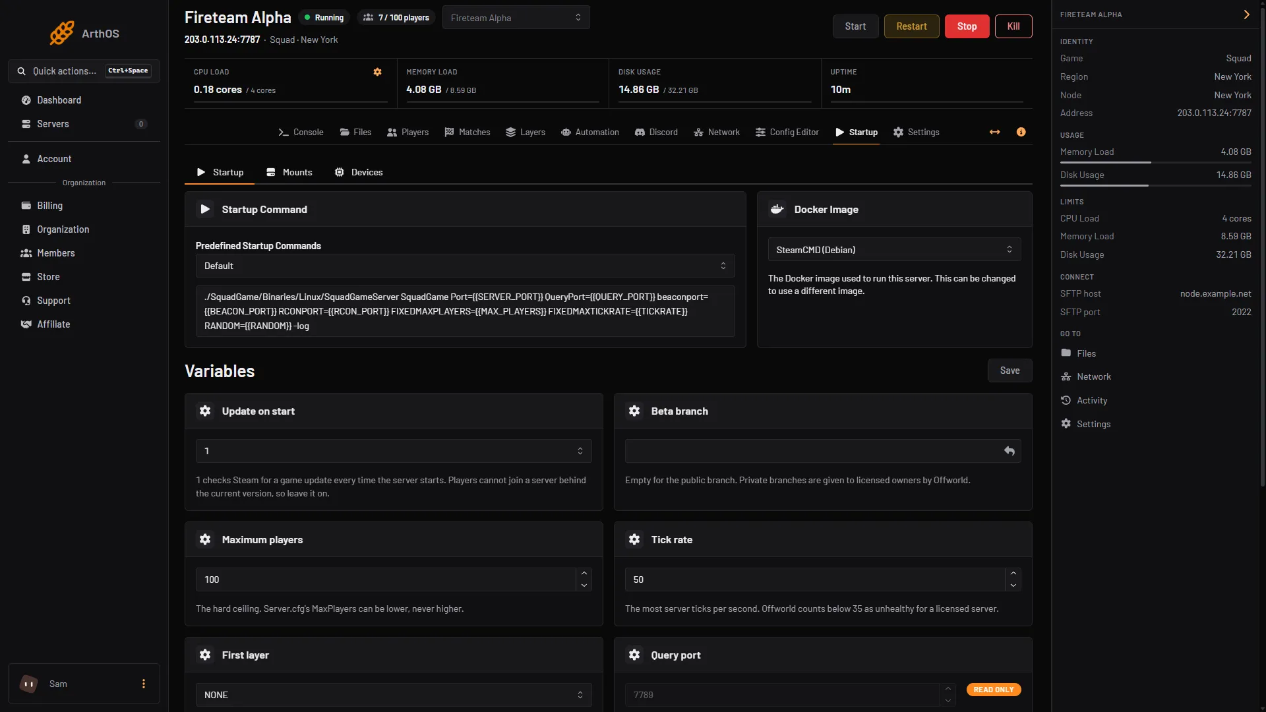This screenshot has width=1266, height=712.
Task: Click the Memory Load usage bar in side panel
Action: (1155, 162)
